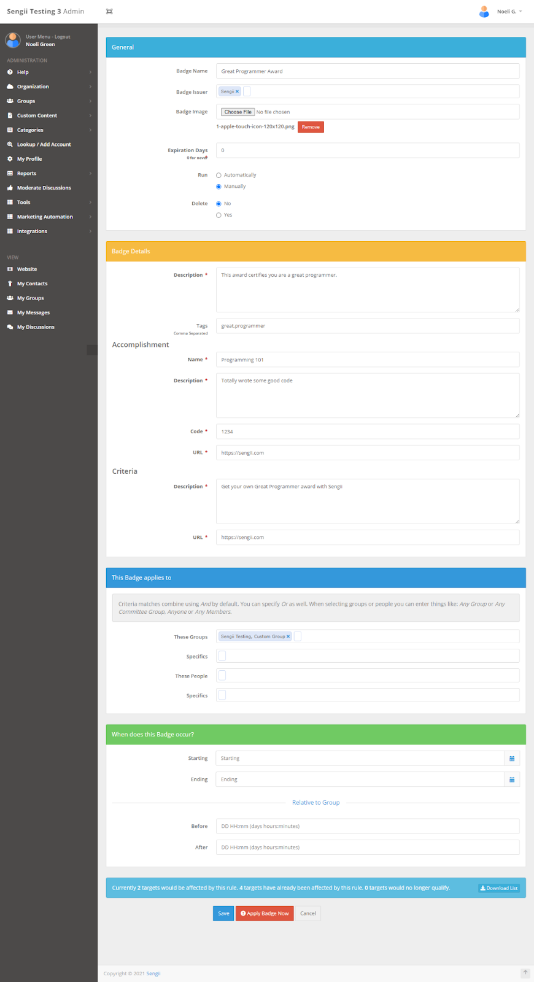Click the Save button
This screenshot has height=982, width=534.
[x=223, y=913]
